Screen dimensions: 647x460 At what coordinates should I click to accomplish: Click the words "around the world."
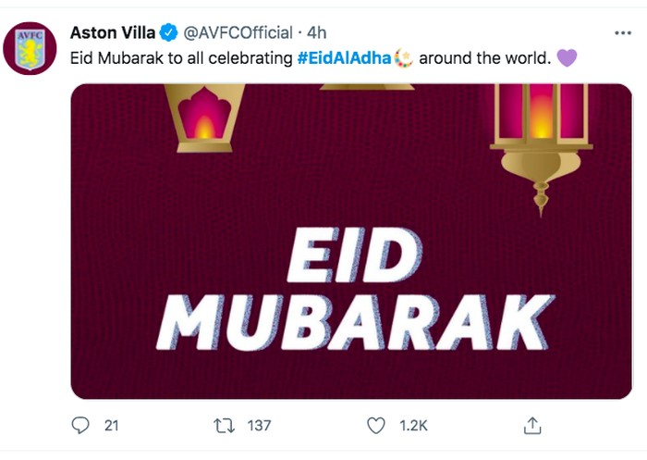[x=485, y=58]
